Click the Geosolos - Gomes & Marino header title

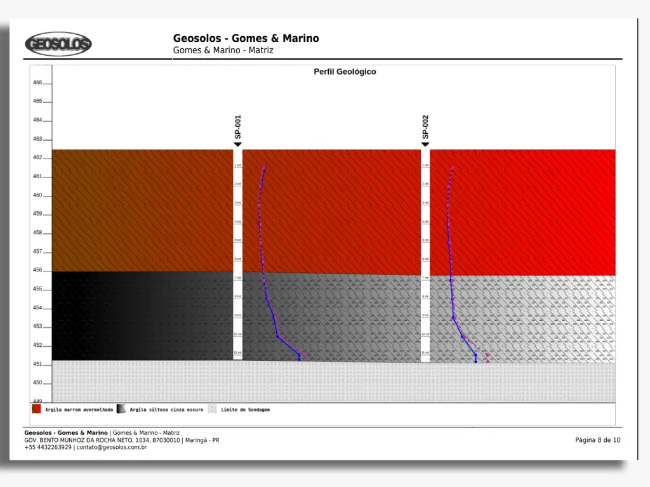pos(246,39)
